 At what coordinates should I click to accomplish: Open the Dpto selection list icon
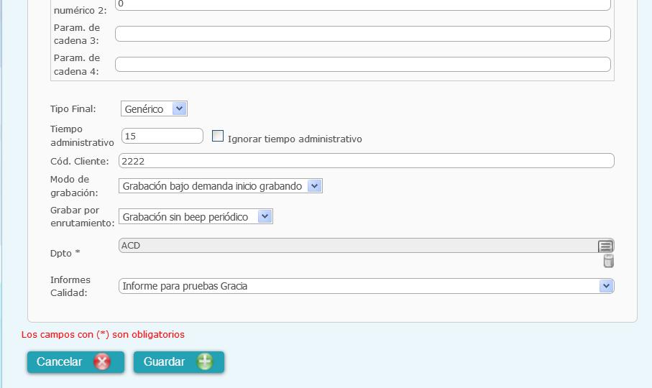pyautogui.click(x=605, y=246)
